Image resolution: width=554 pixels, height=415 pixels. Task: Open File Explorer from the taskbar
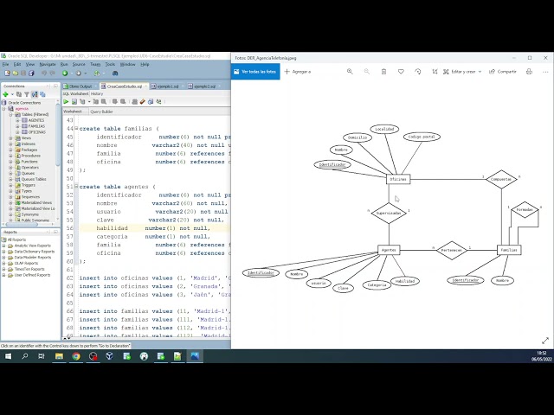point(59,356)
